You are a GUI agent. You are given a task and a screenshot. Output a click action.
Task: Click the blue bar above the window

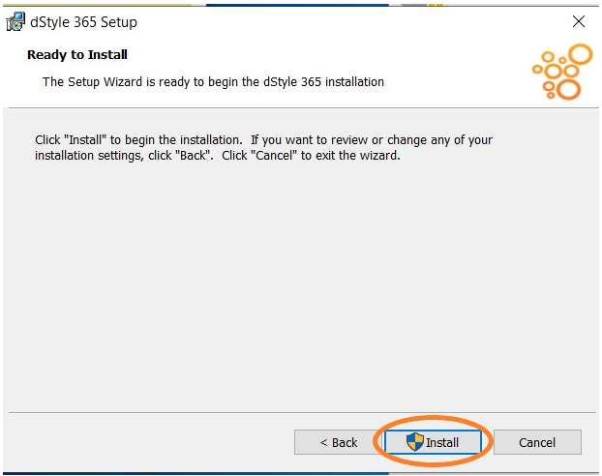click(297, 5)
